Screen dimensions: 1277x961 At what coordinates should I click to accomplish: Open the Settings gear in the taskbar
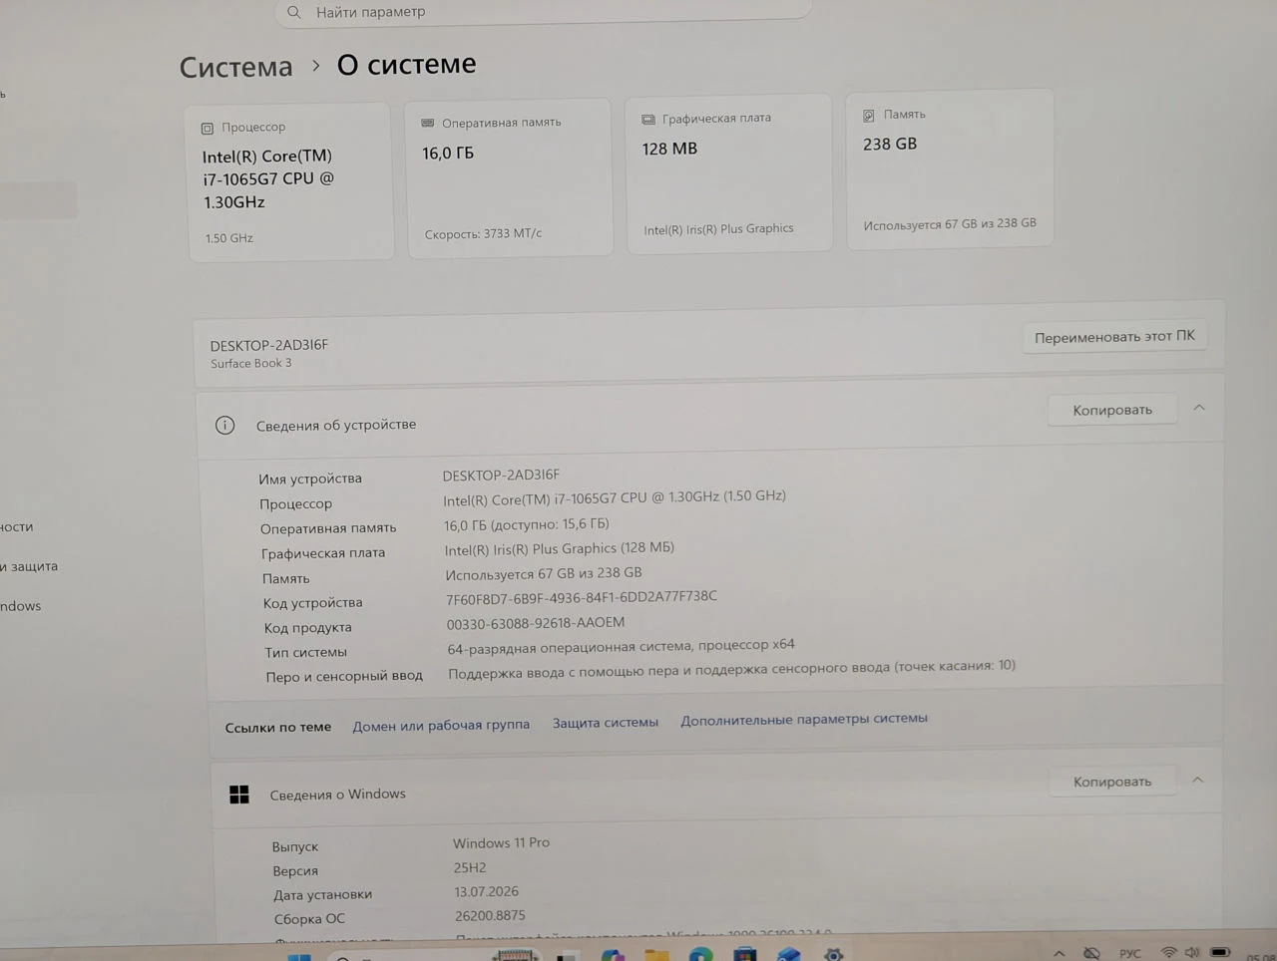click(x=834, y=955)
